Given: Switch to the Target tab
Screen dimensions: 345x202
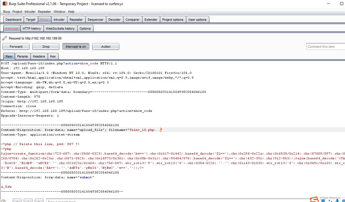Looking at the screenshot, I should [31, 20].
